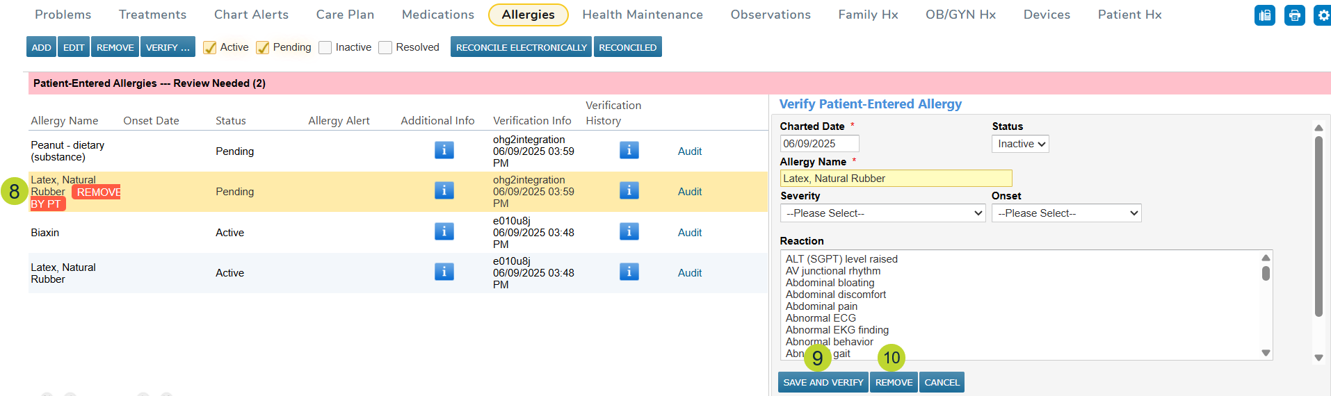
Task: Click the Charted Date input field
Action: coord(819,144)
